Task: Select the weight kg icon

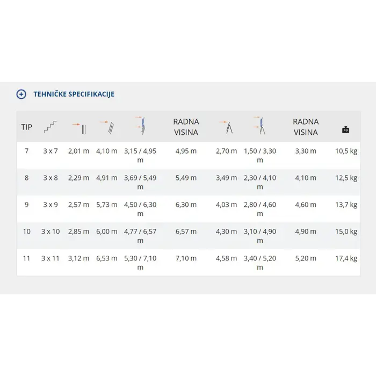Action: point(345,130)
